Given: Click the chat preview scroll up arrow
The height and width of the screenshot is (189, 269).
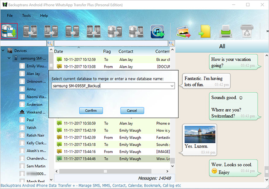Looking at the screenshot, I should [x=266, y=55].
